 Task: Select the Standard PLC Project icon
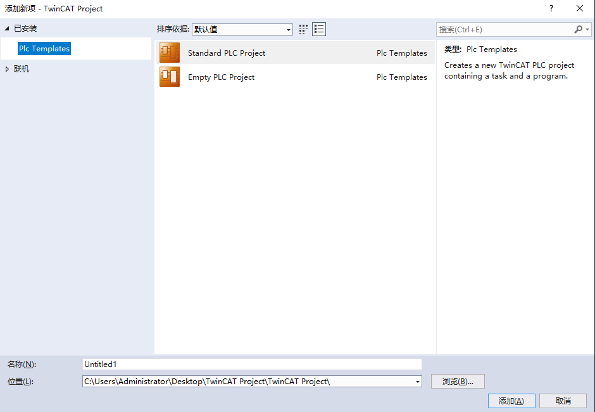pos(170,53)
